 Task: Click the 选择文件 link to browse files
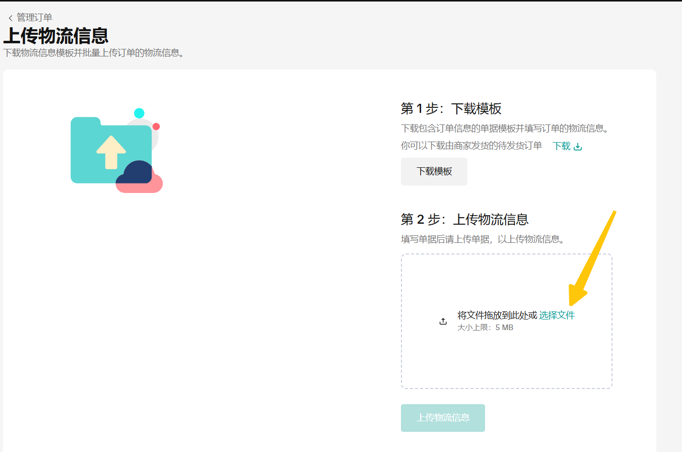[557, 315]
